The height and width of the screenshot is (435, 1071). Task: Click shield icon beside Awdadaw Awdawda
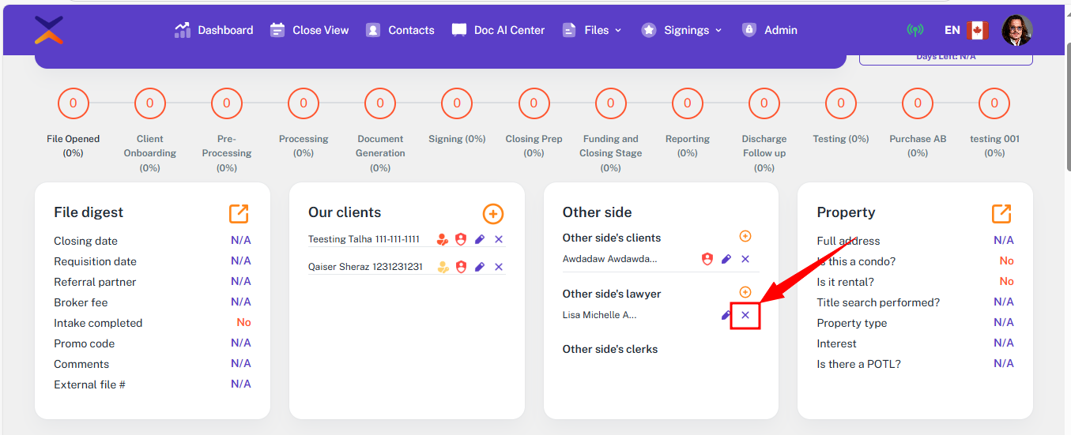point(707,259)
